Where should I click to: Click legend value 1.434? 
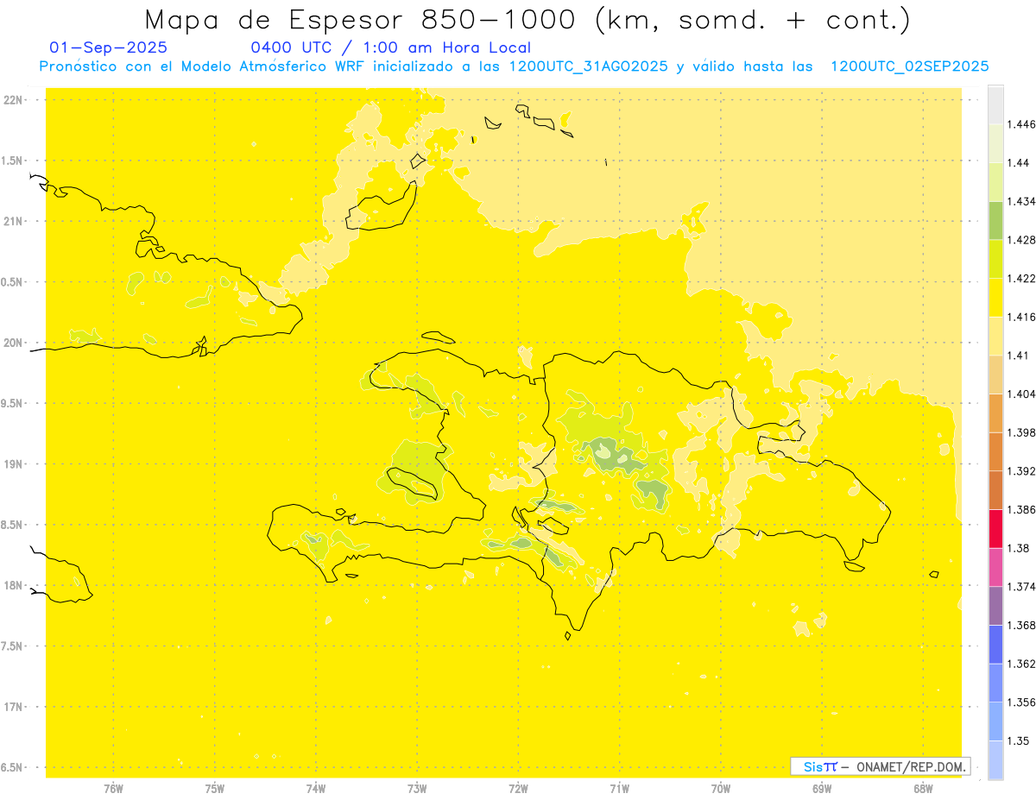coord(1021,201)
